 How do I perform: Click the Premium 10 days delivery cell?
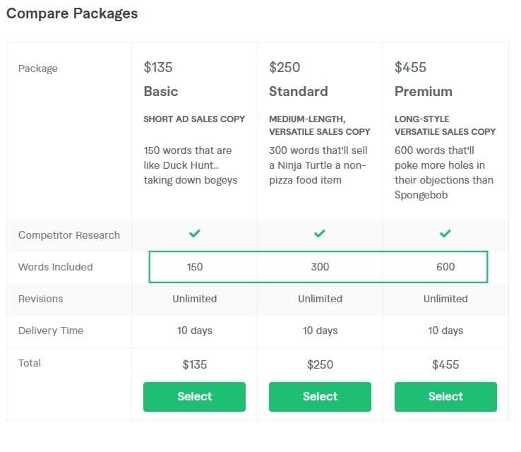445,331
